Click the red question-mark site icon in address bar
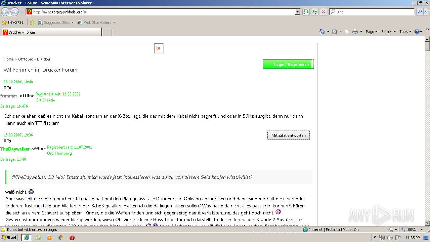Screen dimensions: 430x242 29,12
